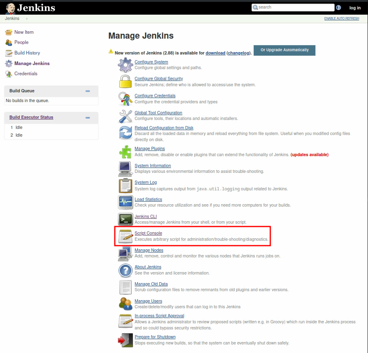
Task: Click the log in link
Action: [x=355, y=8]
